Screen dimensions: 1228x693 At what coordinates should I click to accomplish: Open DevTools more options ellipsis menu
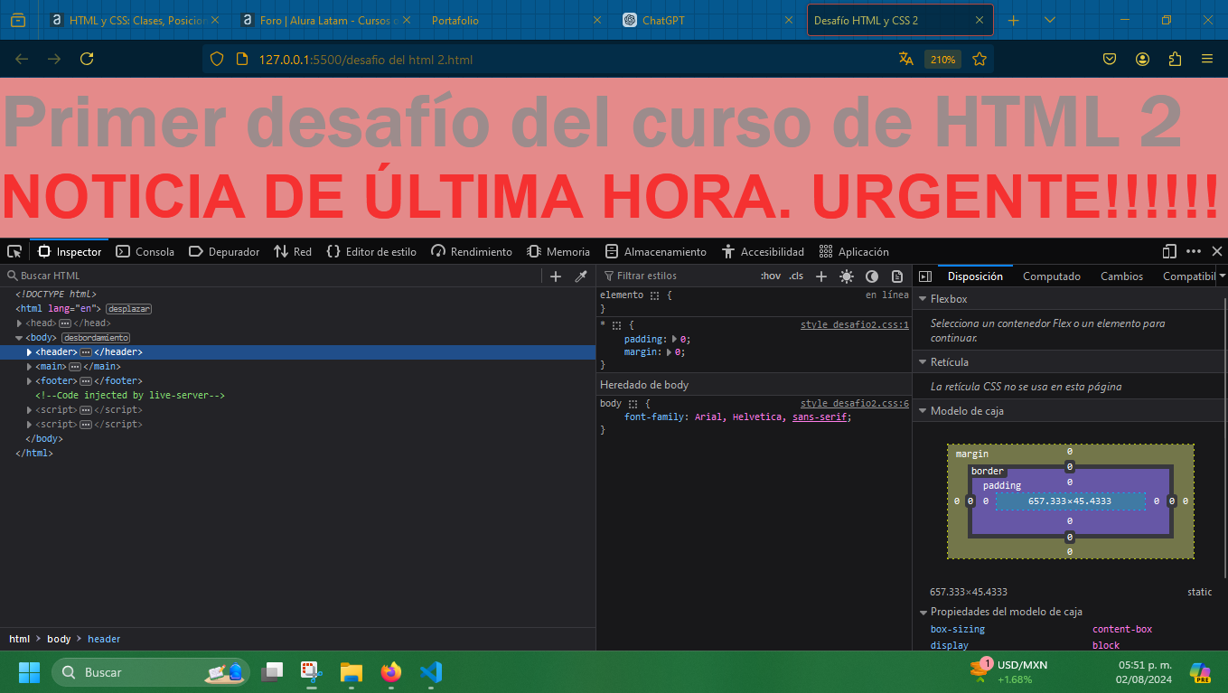(x=1194, y=251)
